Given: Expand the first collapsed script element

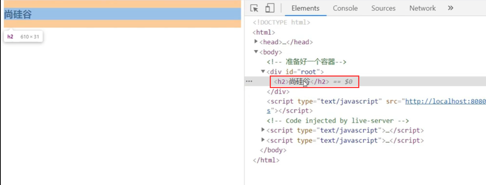Looking at the screenshot, I should click(x=263, y=130).
